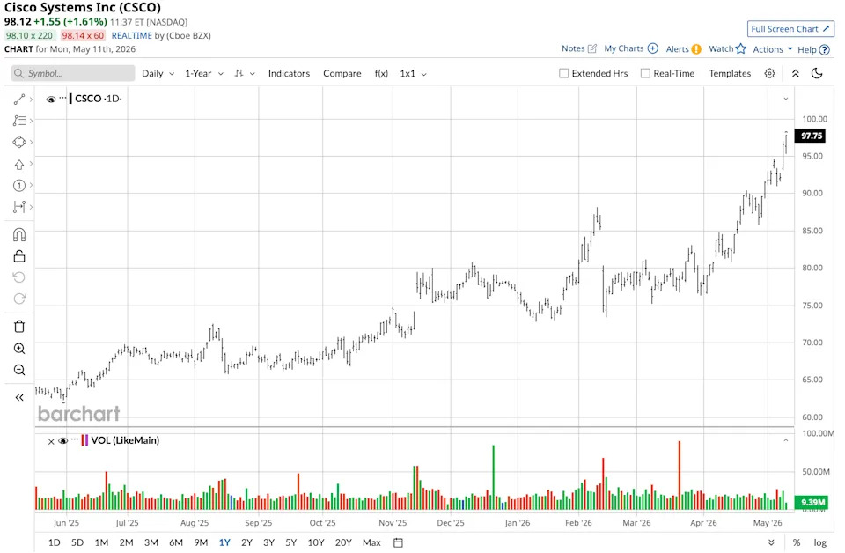The width and height of the screenshot is (845, 553).
Task: Zoom out of the chart
Action: (19, 371)
